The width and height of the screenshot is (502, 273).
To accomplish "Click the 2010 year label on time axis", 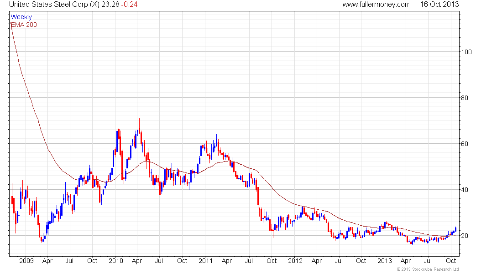I will [x=116, y=261].
